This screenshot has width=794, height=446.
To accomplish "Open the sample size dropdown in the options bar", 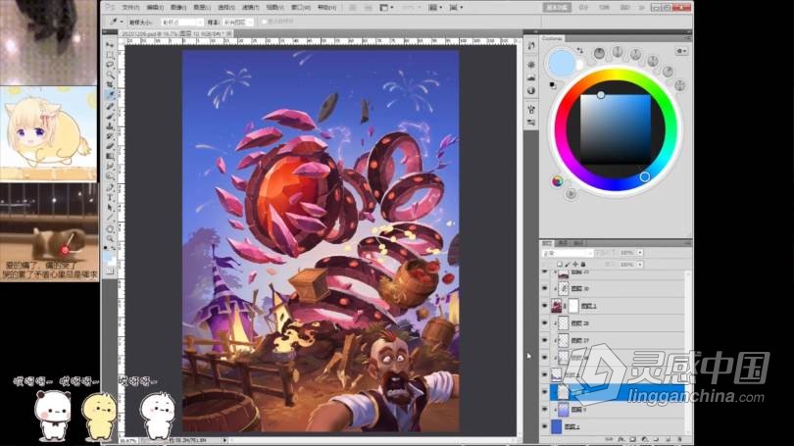I will [182, 23].
